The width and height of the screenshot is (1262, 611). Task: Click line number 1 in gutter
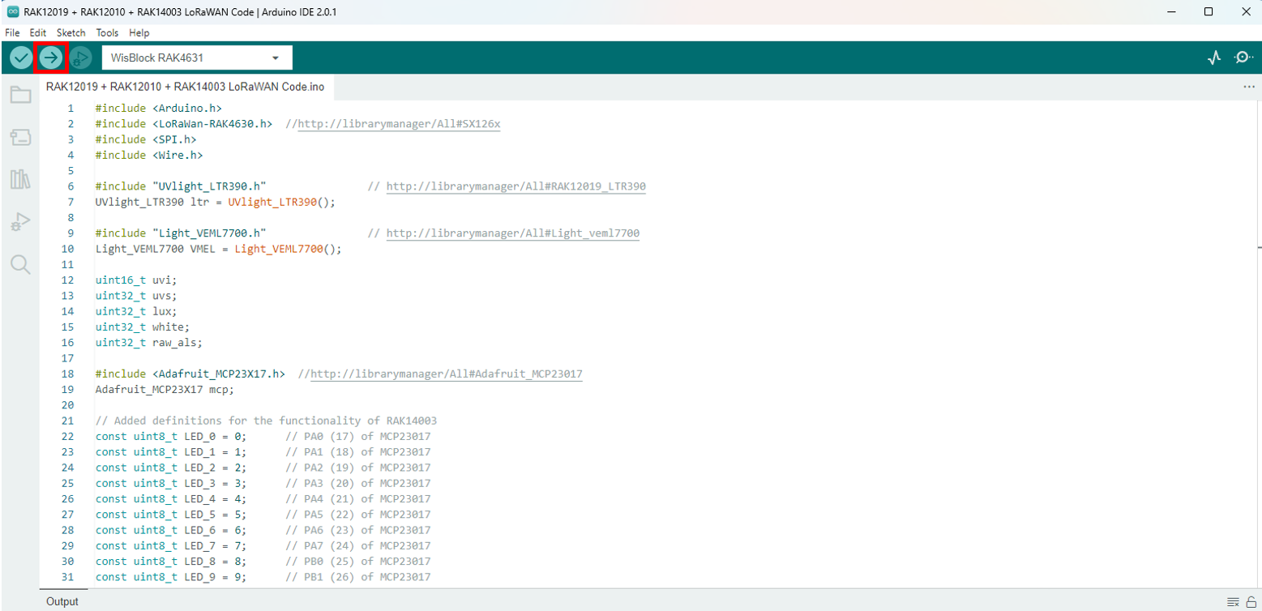pos(71,109)
